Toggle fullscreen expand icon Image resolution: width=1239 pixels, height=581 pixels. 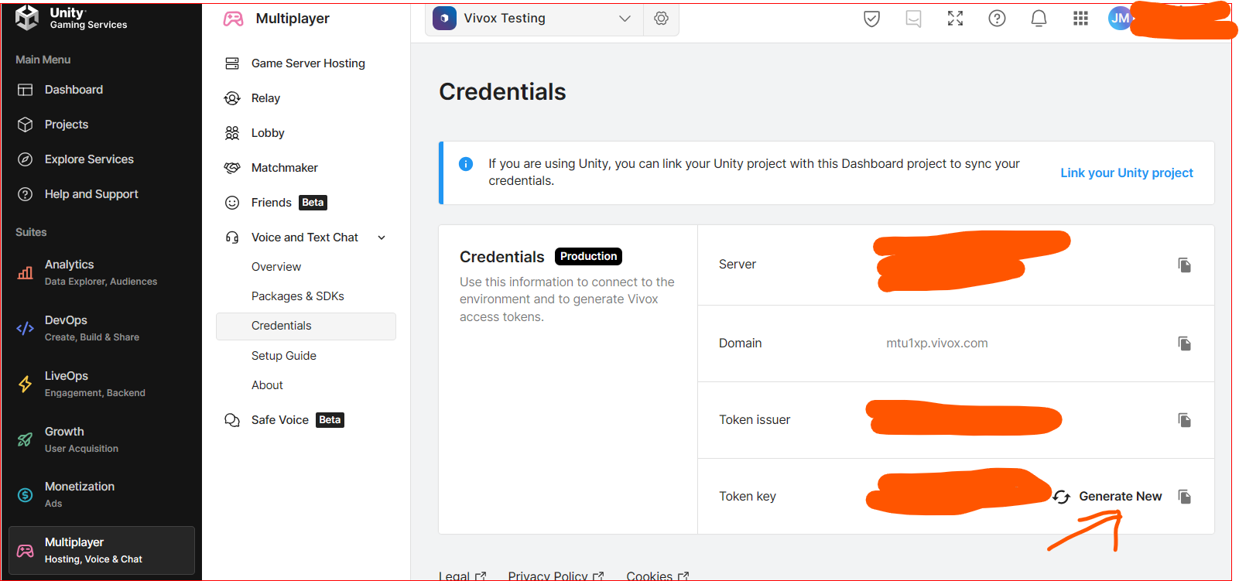955,19
